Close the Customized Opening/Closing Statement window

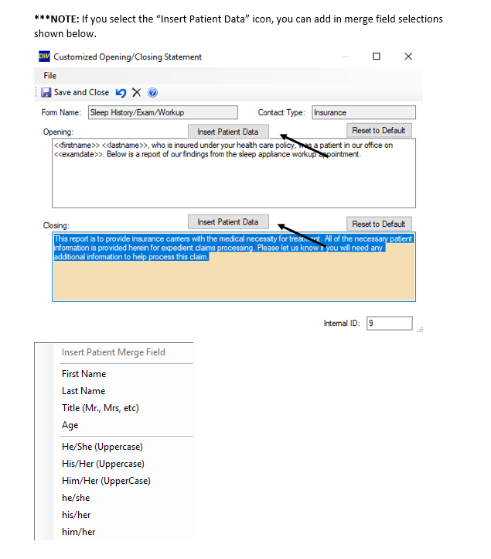coord(408,57)
